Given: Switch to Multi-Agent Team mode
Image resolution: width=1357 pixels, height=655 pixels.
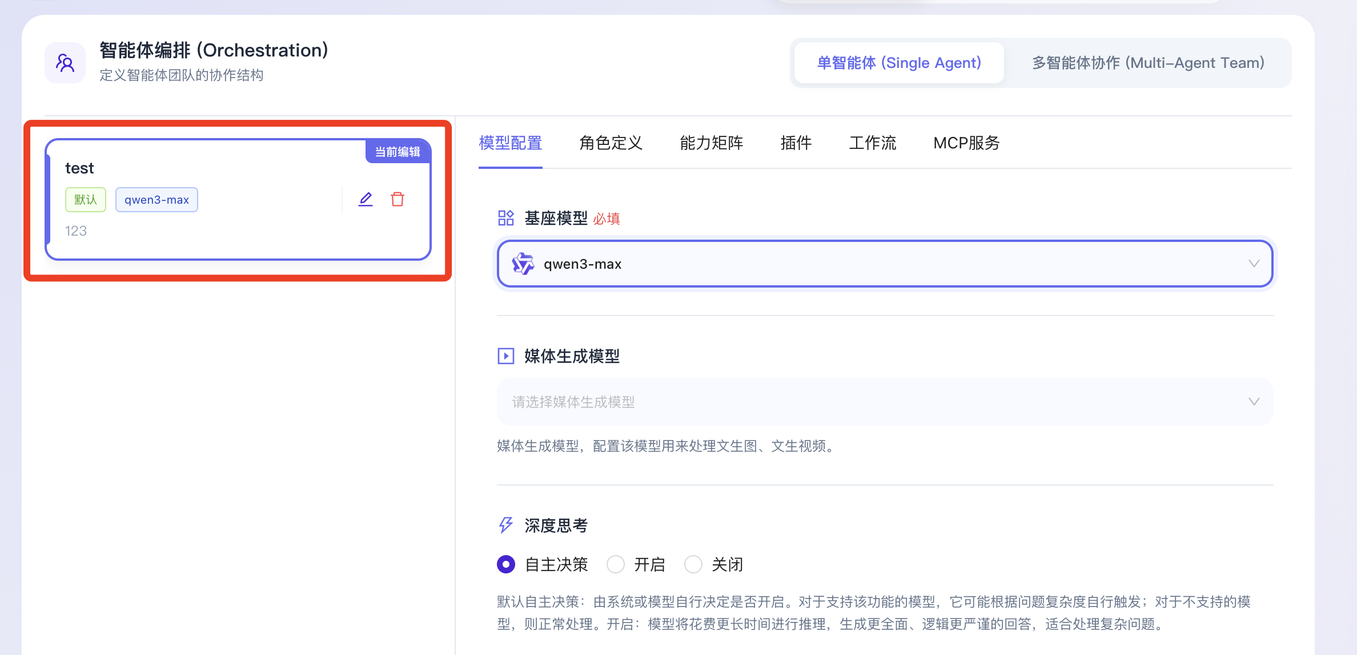Looking at the screenshot, I should tap(1148, 63).
